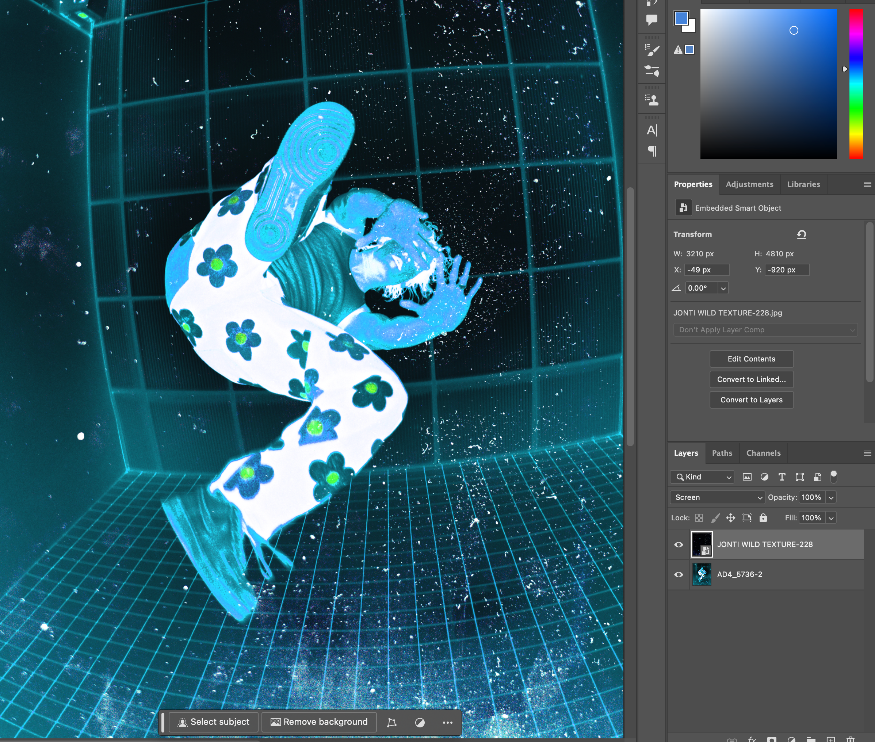Viewport: 875px width, 742px height.
Task: Click the lock all layer icon
Action: click(763, 518)
